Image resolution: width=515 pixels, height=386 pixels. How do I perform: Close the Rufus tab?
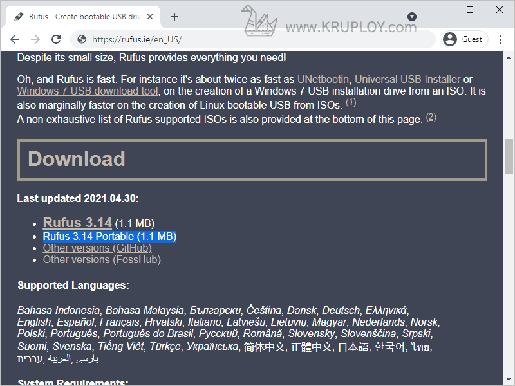coord(150,17)
